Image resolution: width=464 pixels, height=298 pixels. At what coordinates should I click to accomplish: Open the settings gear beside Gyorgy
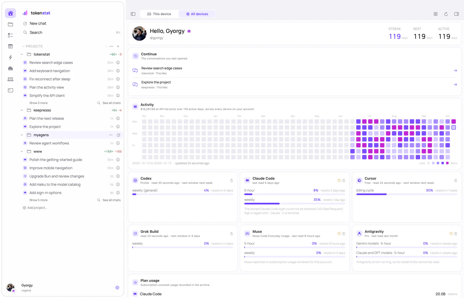tap(117, 288)
